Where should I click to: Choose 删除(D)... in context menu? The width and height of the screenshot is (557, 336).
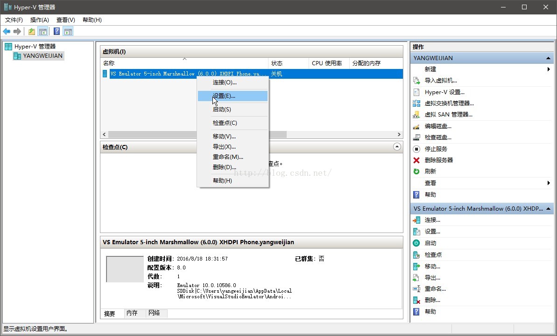(x=233, y=167)
